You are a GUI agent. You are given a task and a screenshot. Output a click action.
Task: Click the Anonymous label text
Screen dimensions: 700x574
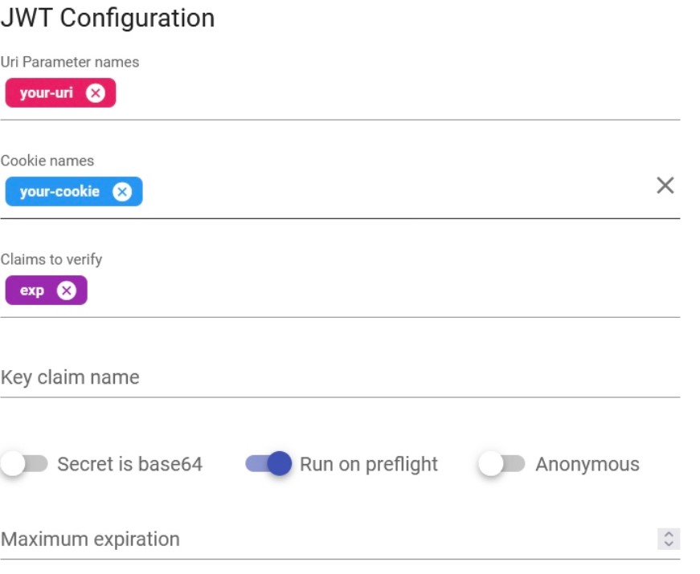[587, 464]
